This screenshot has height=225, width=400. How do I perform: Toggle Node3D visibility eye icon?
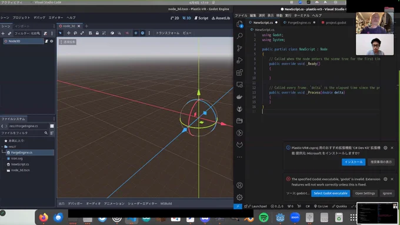point(52,41)
